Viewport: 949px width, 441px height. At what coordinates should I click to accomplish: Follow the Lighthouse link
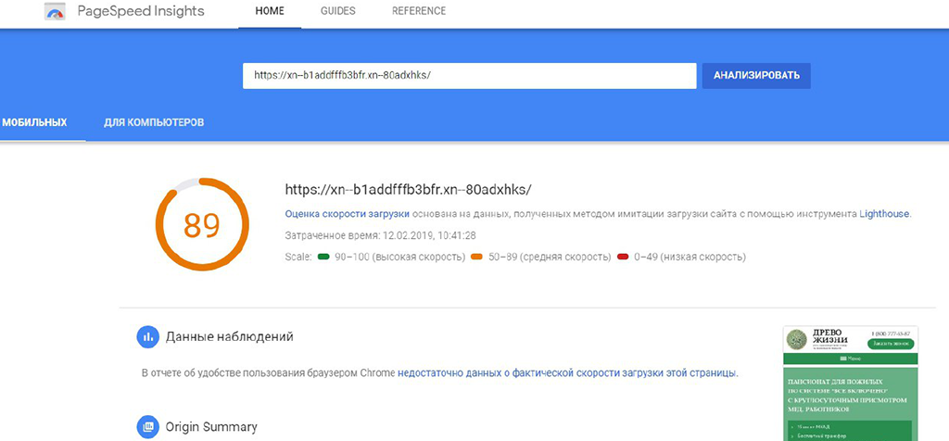(884, 214)
